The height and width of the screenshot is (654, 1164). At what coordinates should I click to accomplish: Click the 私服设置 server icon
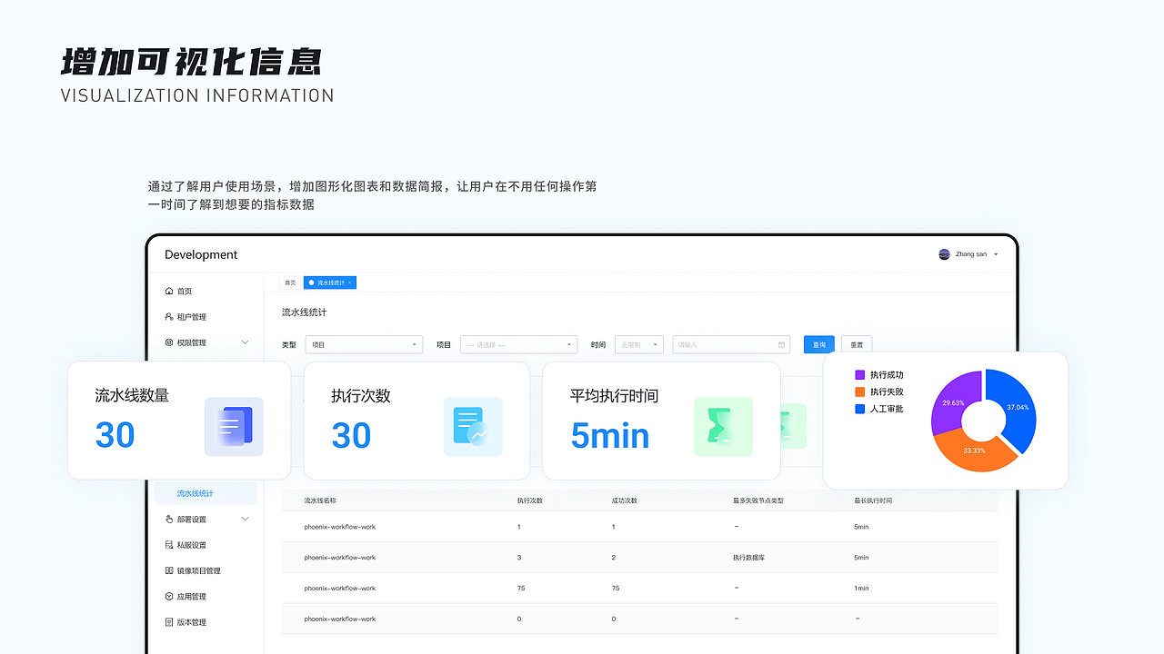coord(169,545)
